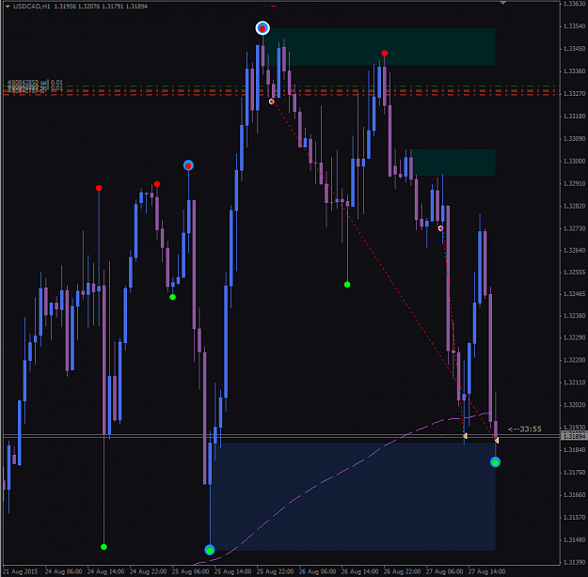The width and height of the screenshot is (588, 577).
Task: Select the blue-ringed green marker at blue zone's bottom corner
Action: point(210,550)
